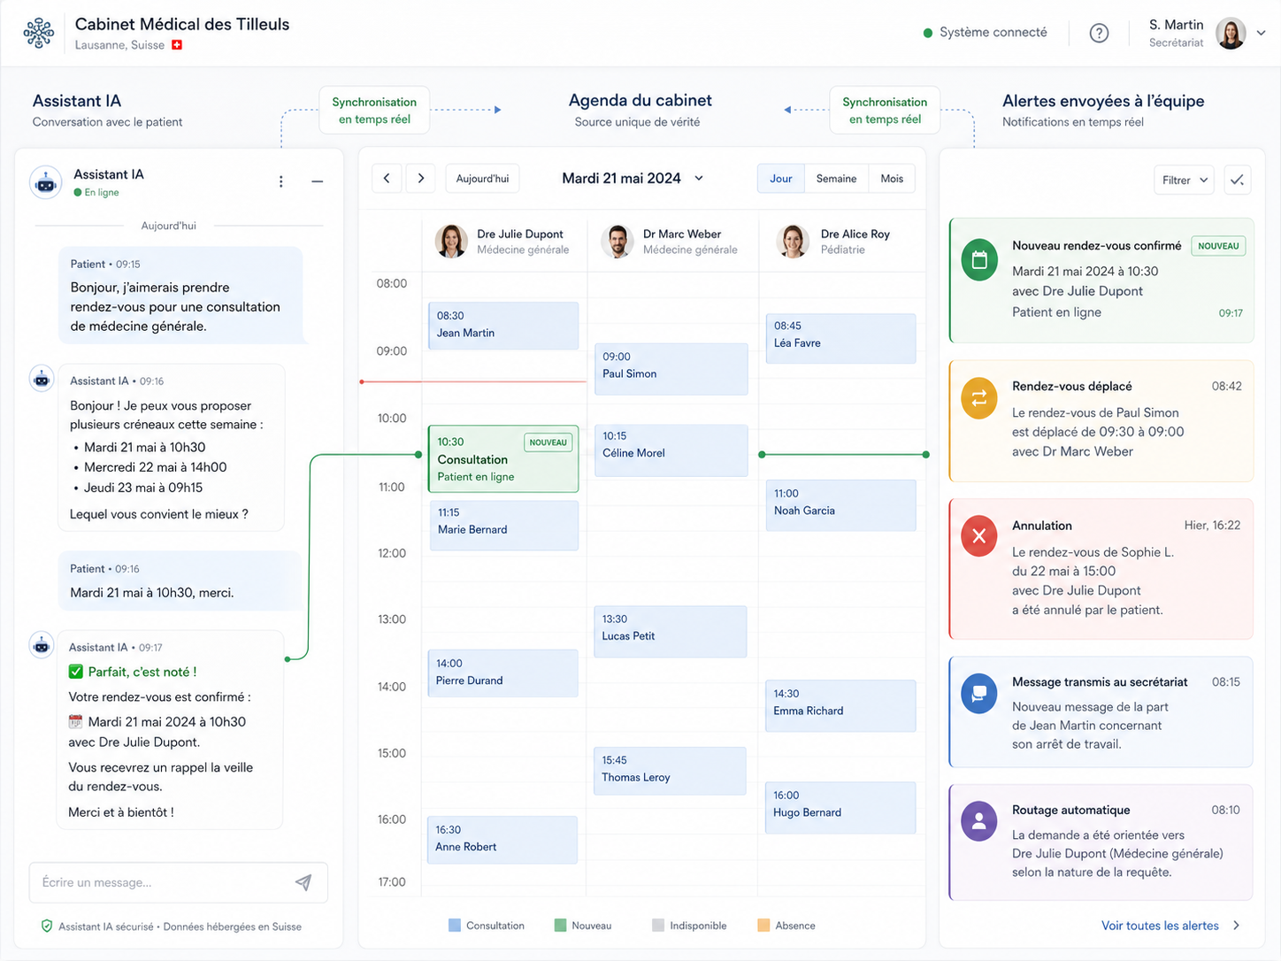Open Message transmis au secrétariat alert
This screenshot has height=961, width=1281.
(x=1101, y=711)
